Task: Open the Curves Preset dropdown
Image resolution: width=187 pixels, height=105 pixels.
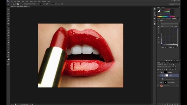Action: pos(169,24)
